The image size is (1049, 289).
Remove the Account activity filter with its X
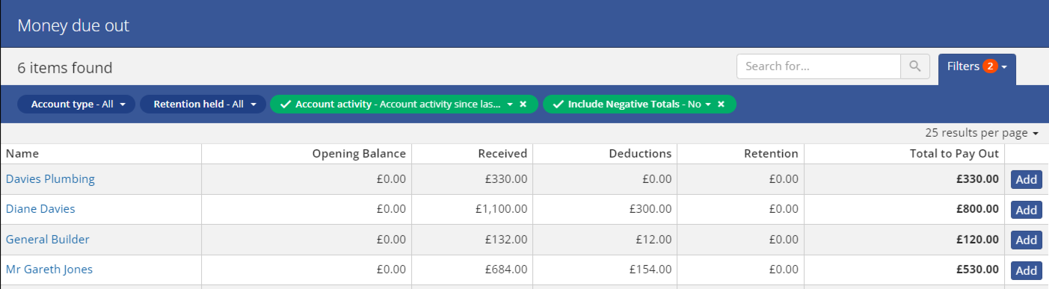523,105
